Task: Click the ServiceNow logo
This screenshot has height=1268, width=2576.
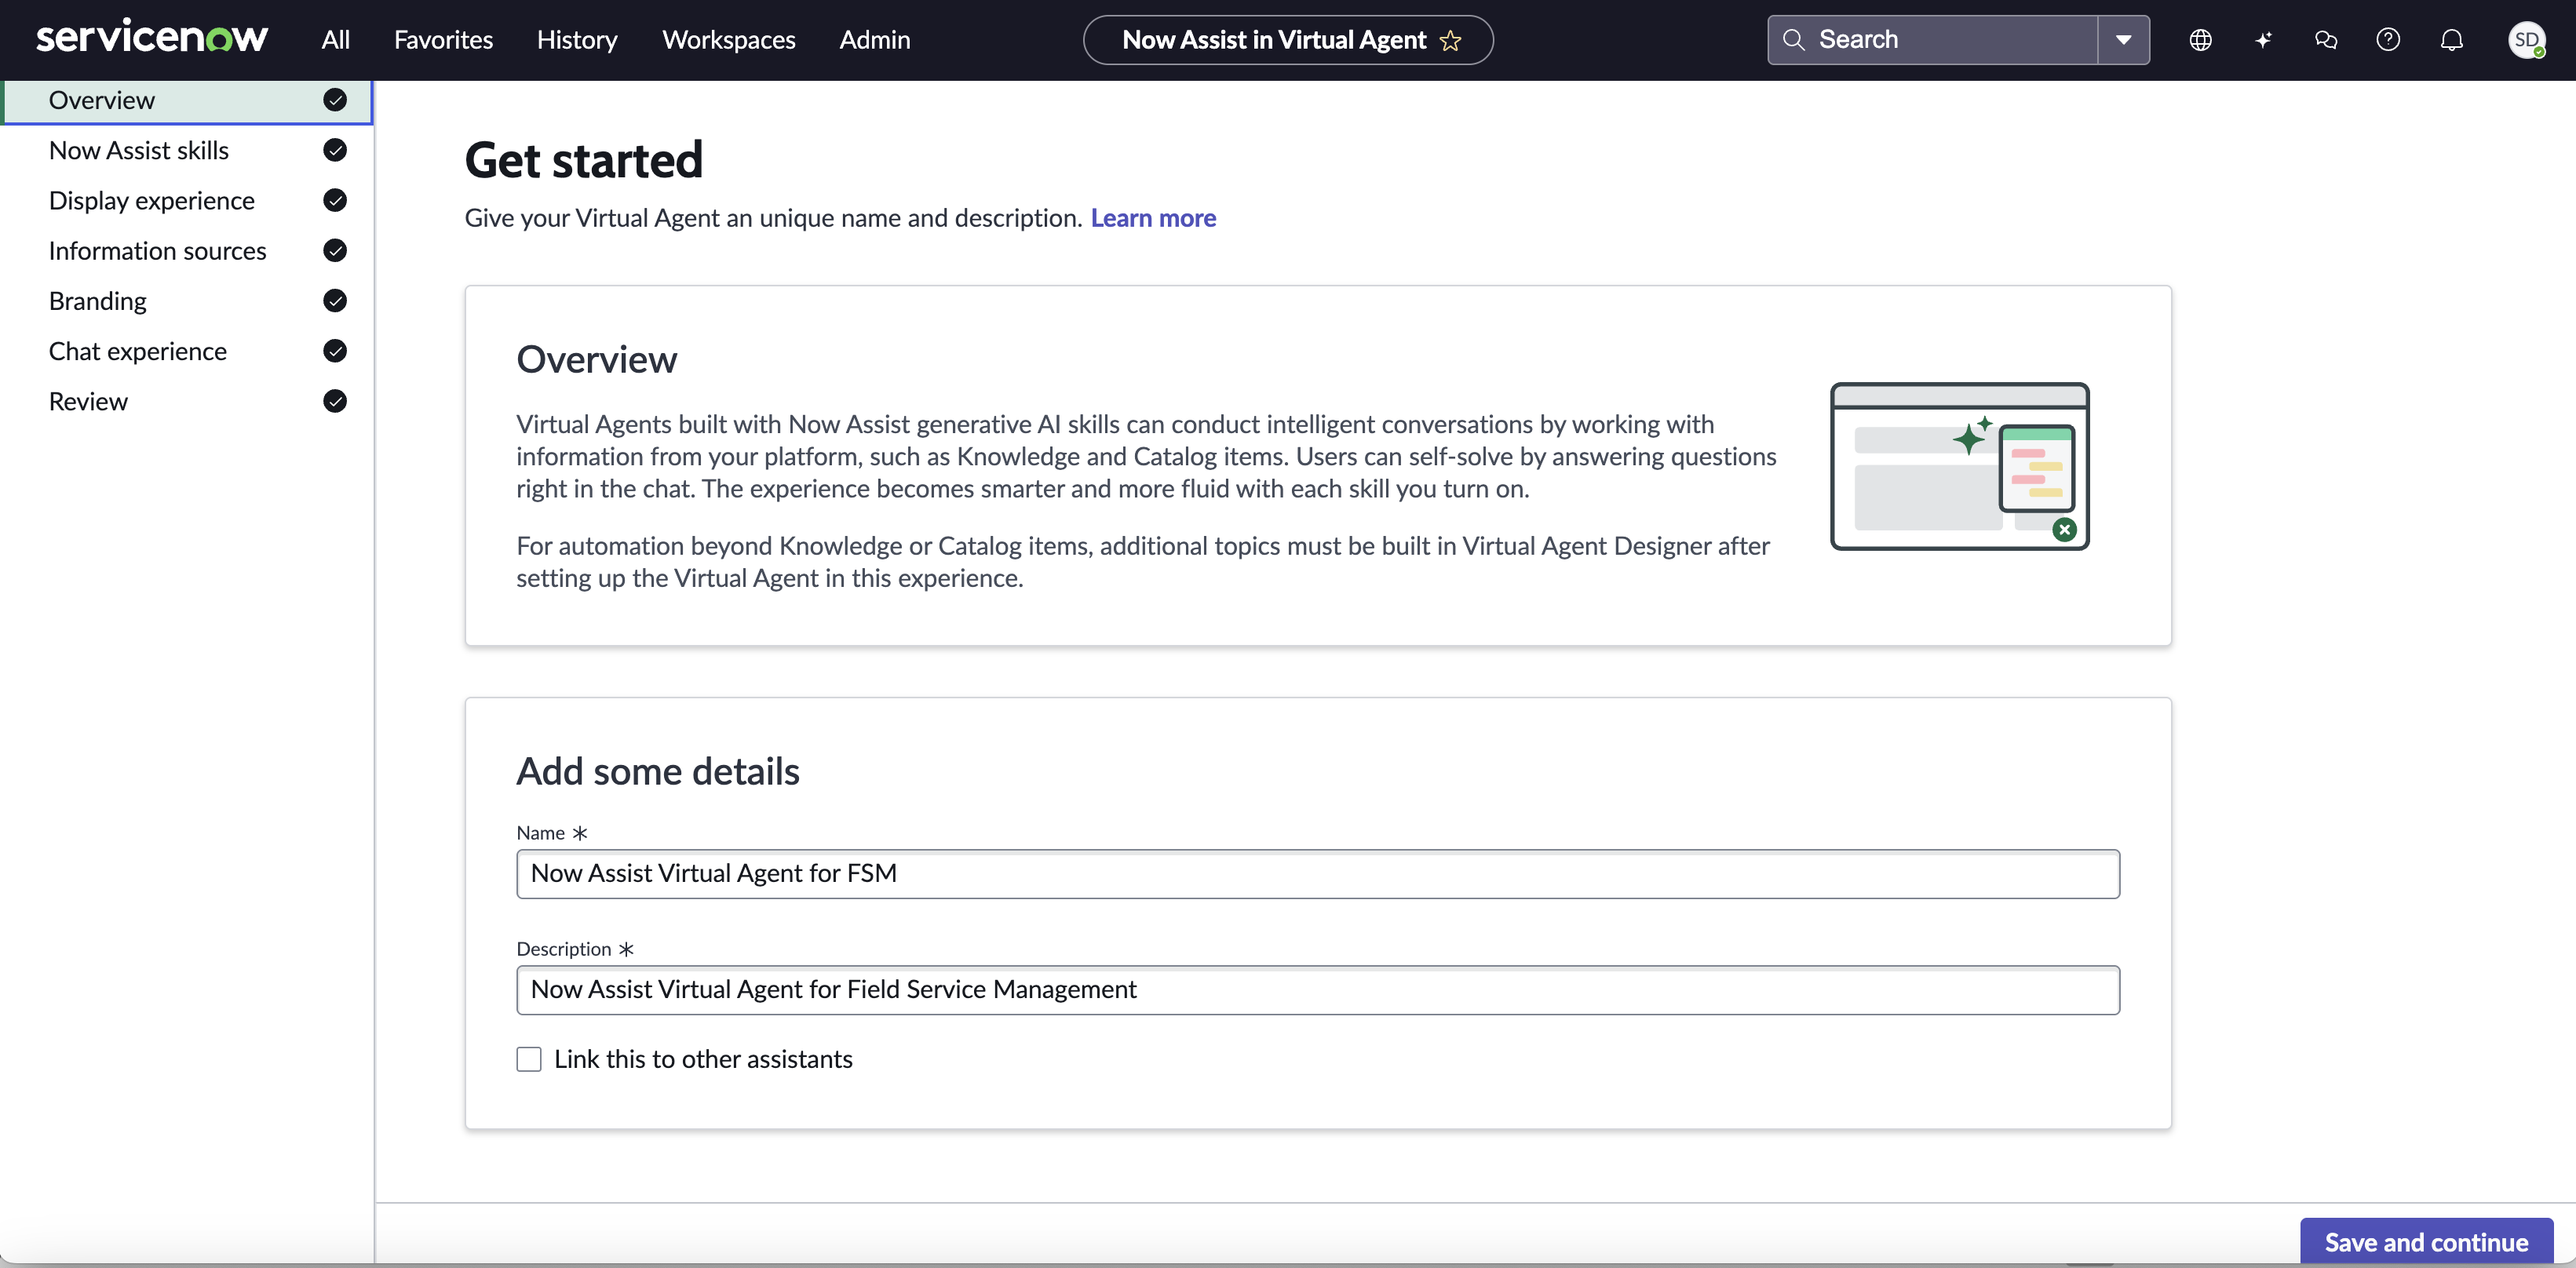Action: coord(152,38)
